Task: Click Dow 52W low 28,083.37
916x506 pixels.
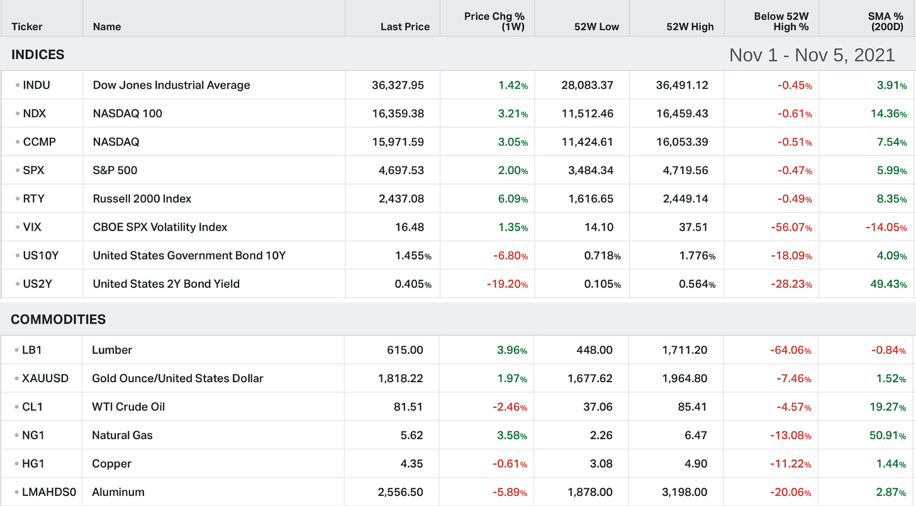Action: pos(588,85)
